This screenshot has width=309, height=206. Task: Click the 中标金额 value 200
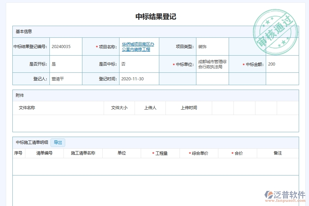point(271,64)
